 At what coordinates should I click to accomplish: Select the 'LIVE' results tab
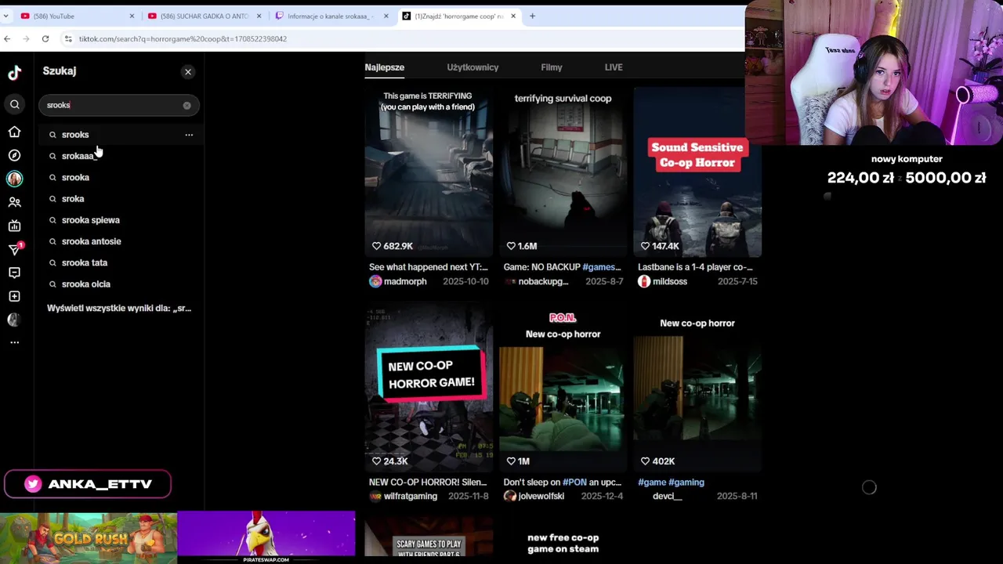click(614, 67)
